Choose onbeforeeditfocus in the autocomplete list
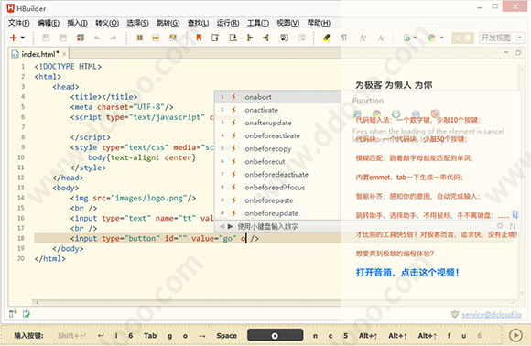 click(x=277, y=188)
